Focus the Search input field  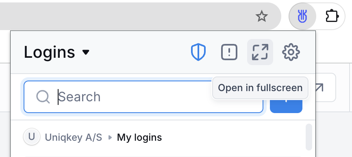pyautogui.click(x=143, y=97)
